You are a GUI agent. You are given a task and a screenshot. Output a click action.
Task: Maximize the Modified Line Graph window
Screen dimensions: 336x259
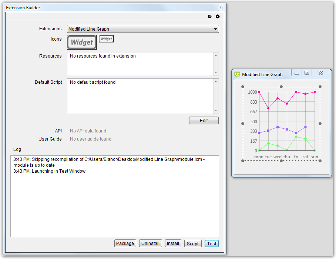(307, 73)
